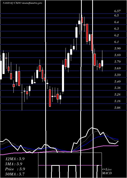This screenshot has height=178, width=127.
Task: Click the 5.49 price axis label
Action: click(x=117, y=82)
